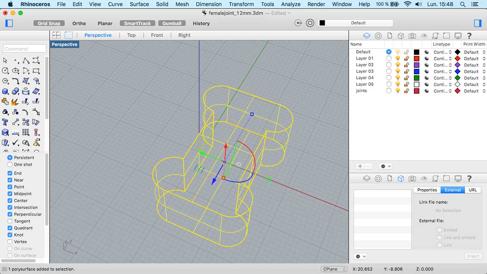Toggle the Ortho button
Viewport: 487px width, 274px height.
(79, 24)
